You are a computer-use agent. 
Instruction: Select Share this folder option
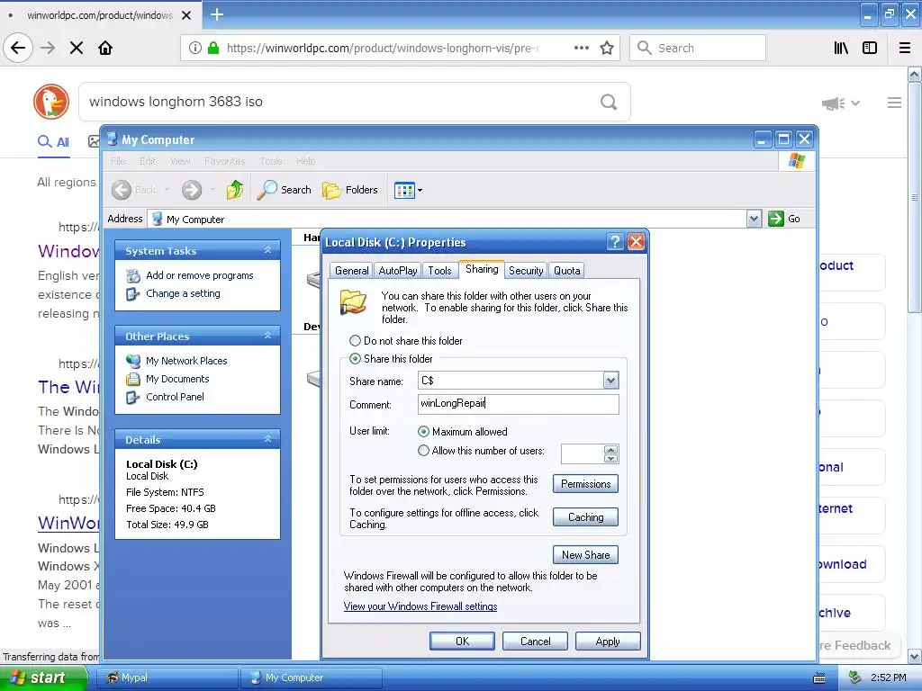coord(391,358)
